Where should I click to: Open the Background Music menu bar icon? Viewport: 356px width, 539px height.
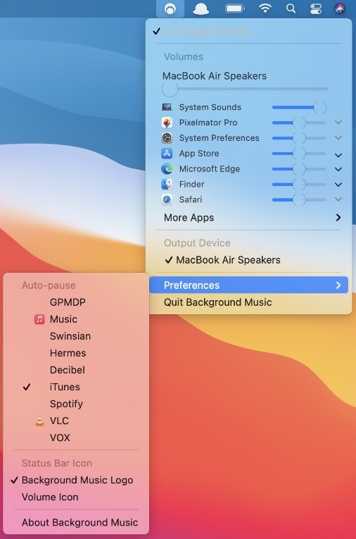tap(170, 8)
